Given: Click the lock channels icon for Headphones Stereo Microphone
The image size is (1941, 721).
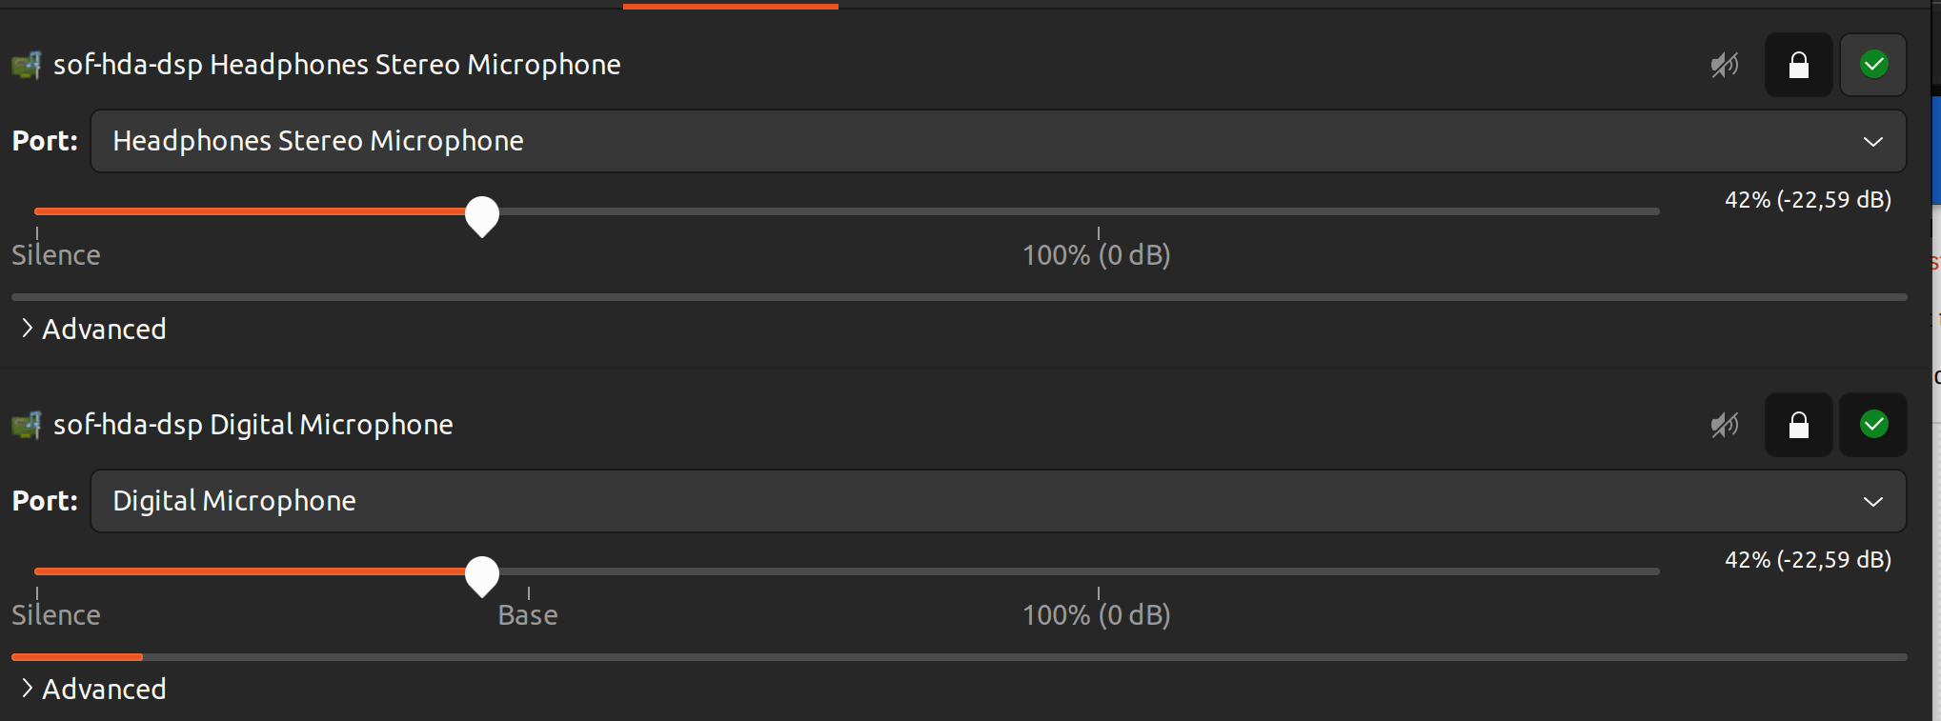Looking at the screenshot, I should (1798, 65).
